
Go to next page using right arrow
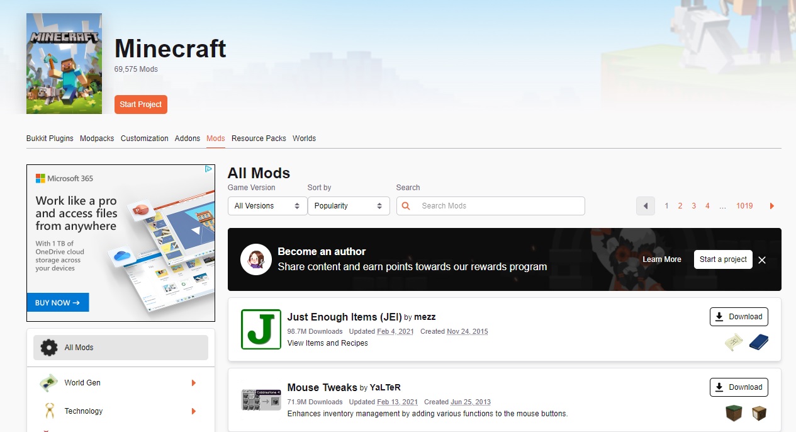point(772,206)
